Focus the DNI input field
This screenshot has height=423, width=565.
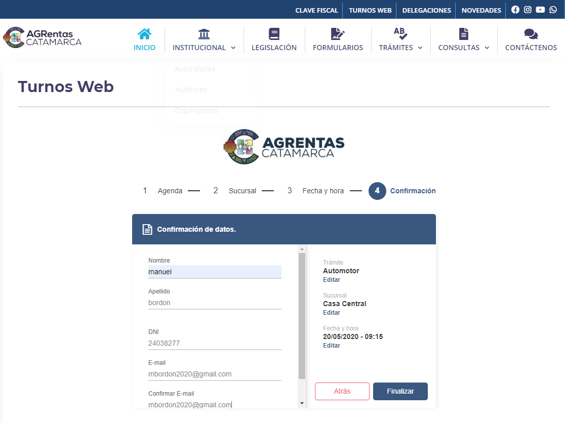point(215,343)
